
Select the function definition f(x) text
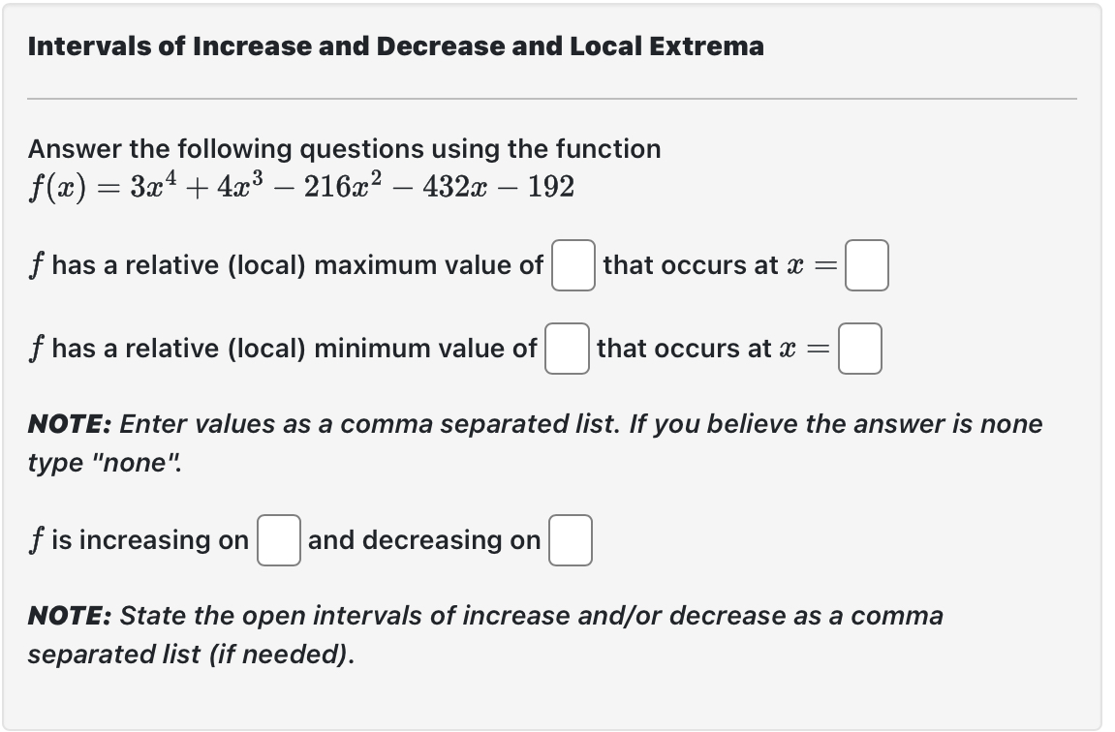pos(300,186)
